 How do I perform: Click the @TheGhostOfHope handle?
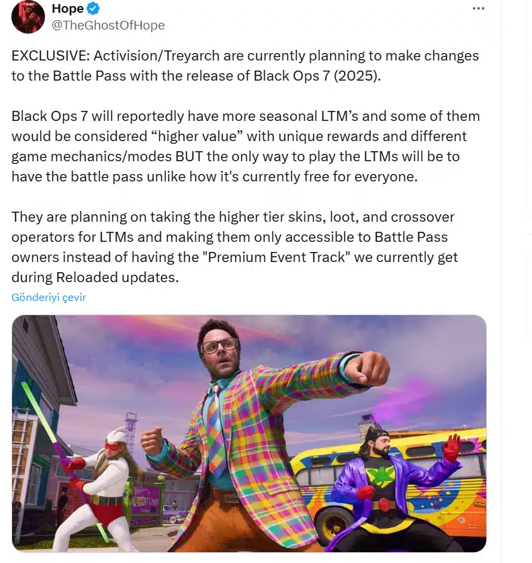tap(108, 26)
